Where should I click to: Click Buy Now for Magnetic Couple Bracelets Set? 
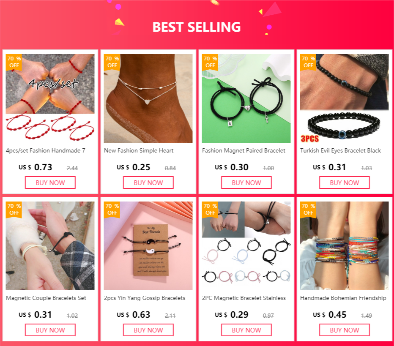pos(50,330)
